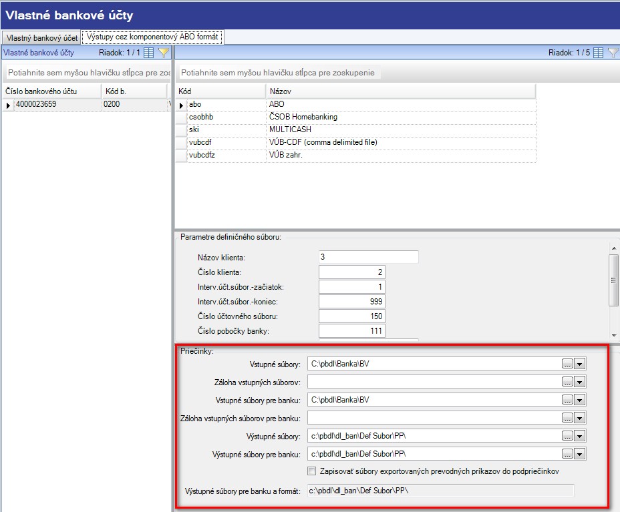The width and height of the screenshot is (620, 512).
Task: Open dropdown of Záloha vstupných súborov pre banku
Action: [580, 418]
